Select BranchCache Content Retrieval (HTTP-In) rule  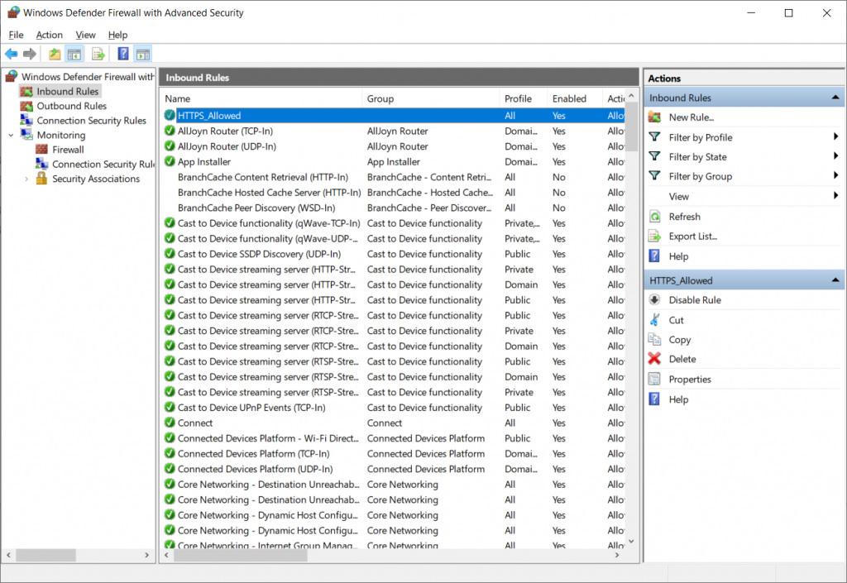coord(394,177)
